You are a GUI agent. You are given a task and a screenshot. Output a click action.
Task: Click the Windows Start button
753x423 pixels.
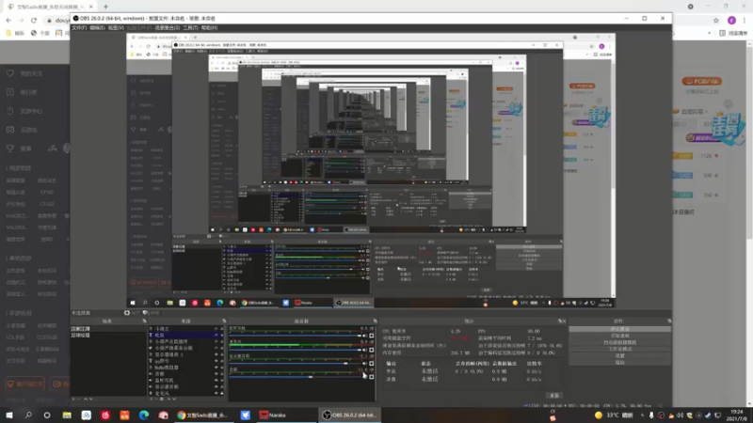[9, 415]
